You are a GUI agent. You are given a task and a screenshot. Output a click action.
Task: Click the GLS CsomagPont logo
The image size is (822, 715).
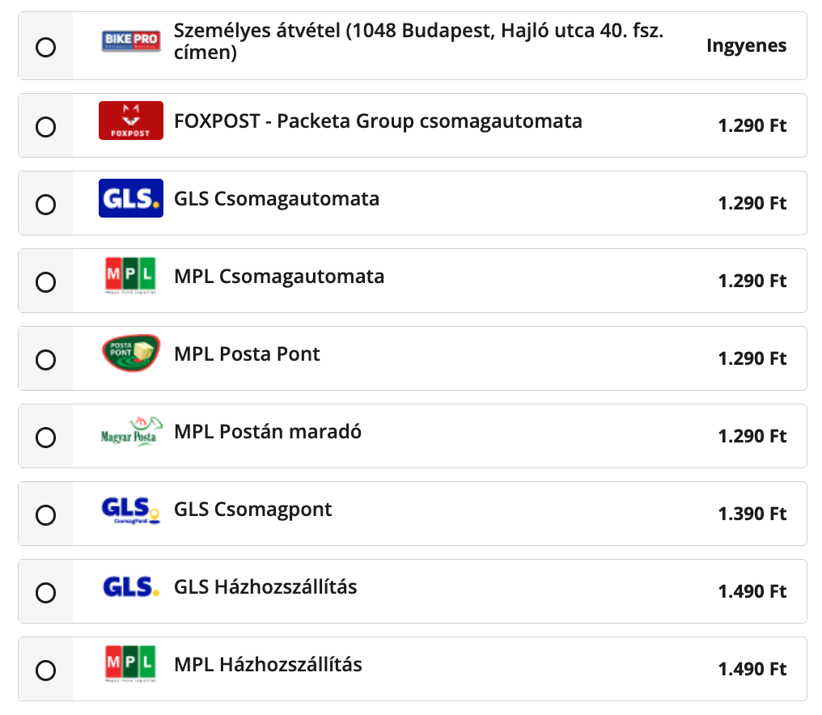point(130,510)
